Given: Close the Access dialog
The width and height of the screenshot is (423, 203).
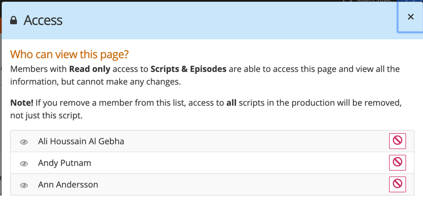Looking at the screenshot, I should click(410, 17).
